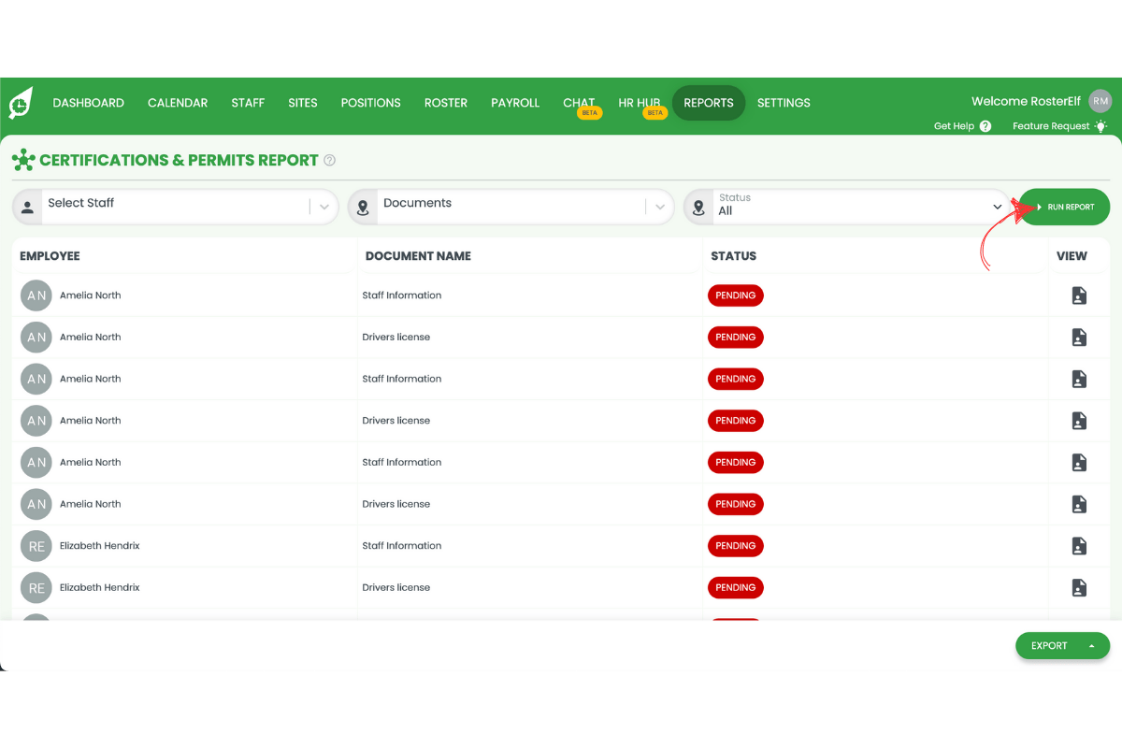This screenshot has width=1122, height=748.
Task: Click the RM profile avatar
Action: [x=1100, y=101]
